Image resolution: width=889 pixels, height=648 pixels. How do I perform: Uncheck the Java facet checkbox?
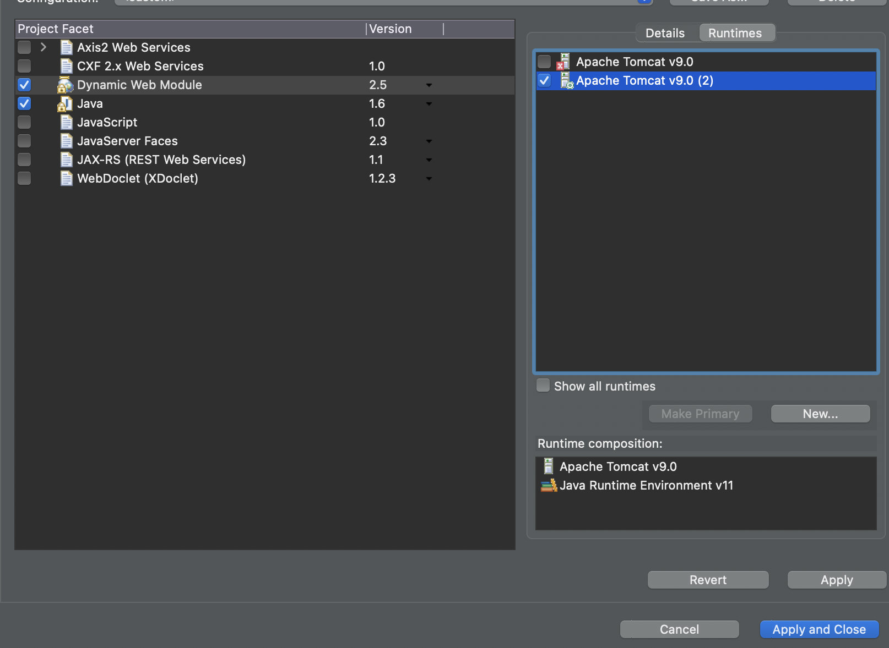[x=24, y=103]
